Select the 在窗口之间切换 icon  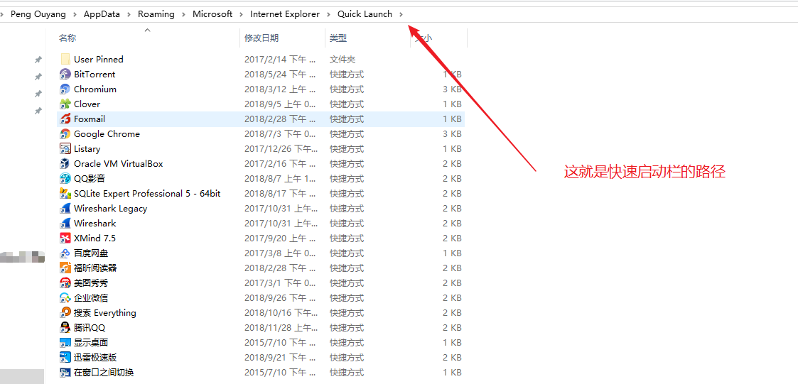coord(65,373)
